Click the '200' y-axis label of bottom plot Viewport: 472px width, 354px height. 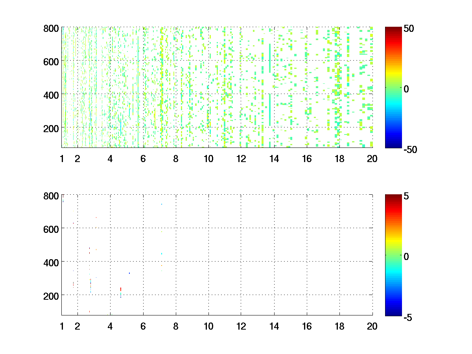point(51,295)
